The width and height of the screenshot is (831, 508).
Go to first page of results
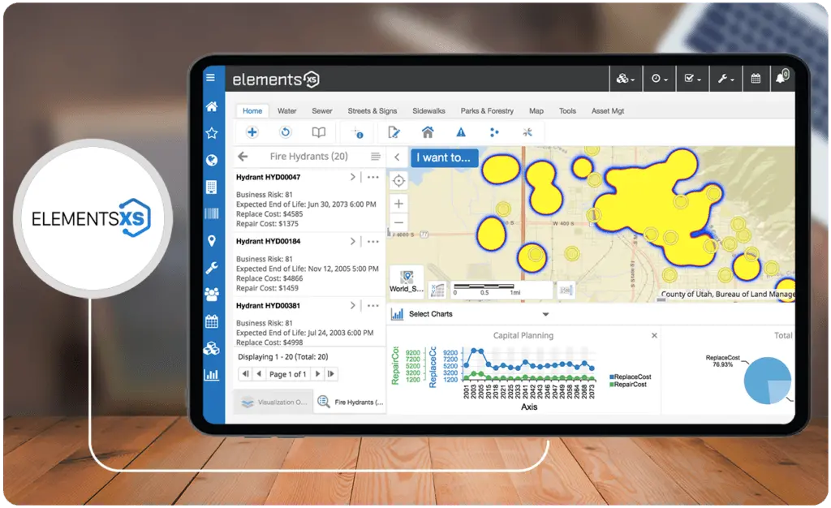coord(245,374)
